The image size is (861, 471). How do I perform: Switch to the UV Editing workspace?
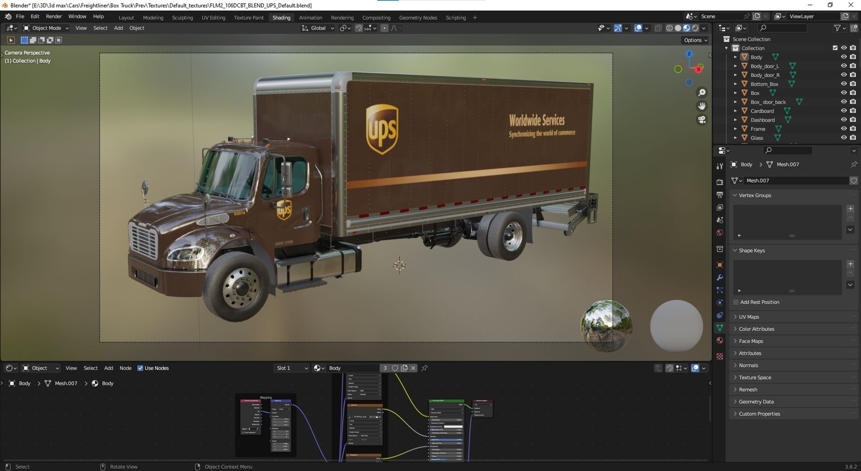click(x=213, y=17)
